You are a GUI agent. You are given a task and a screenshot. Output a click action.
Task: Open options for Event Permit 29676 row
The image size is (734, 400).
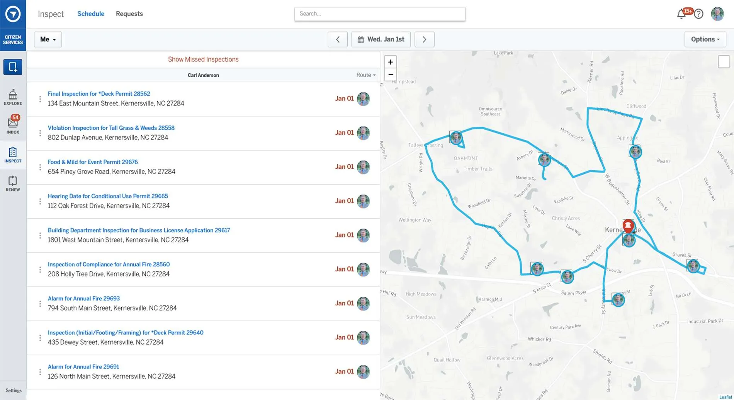click(40, 167)
